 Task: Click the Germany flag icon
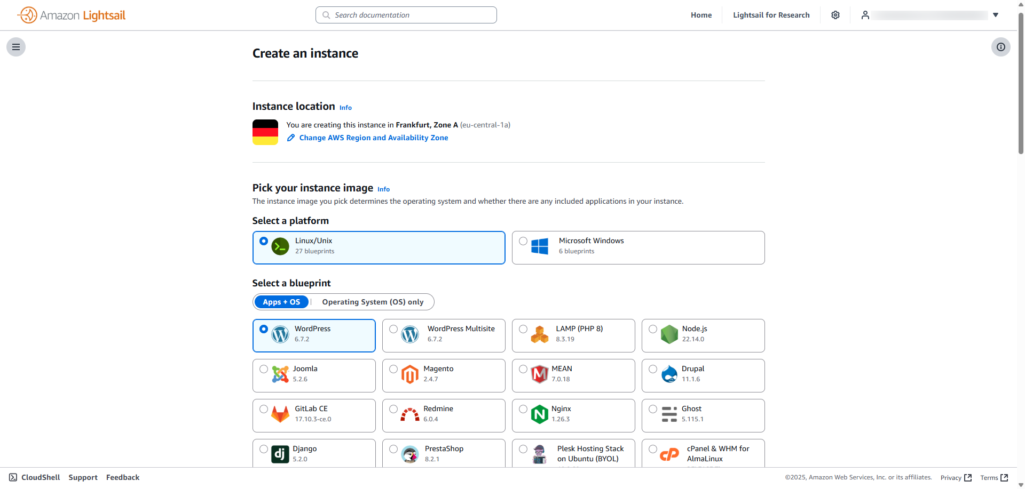[265, 132]
